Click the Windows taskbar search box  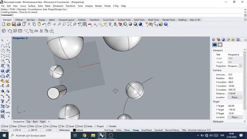(x=40, y=136)
